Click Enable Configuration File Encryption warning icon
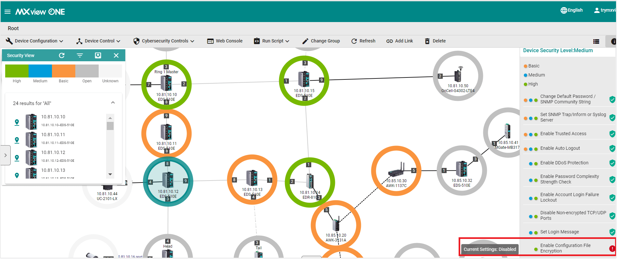This screenshot has width=617, height=259. 612,248
